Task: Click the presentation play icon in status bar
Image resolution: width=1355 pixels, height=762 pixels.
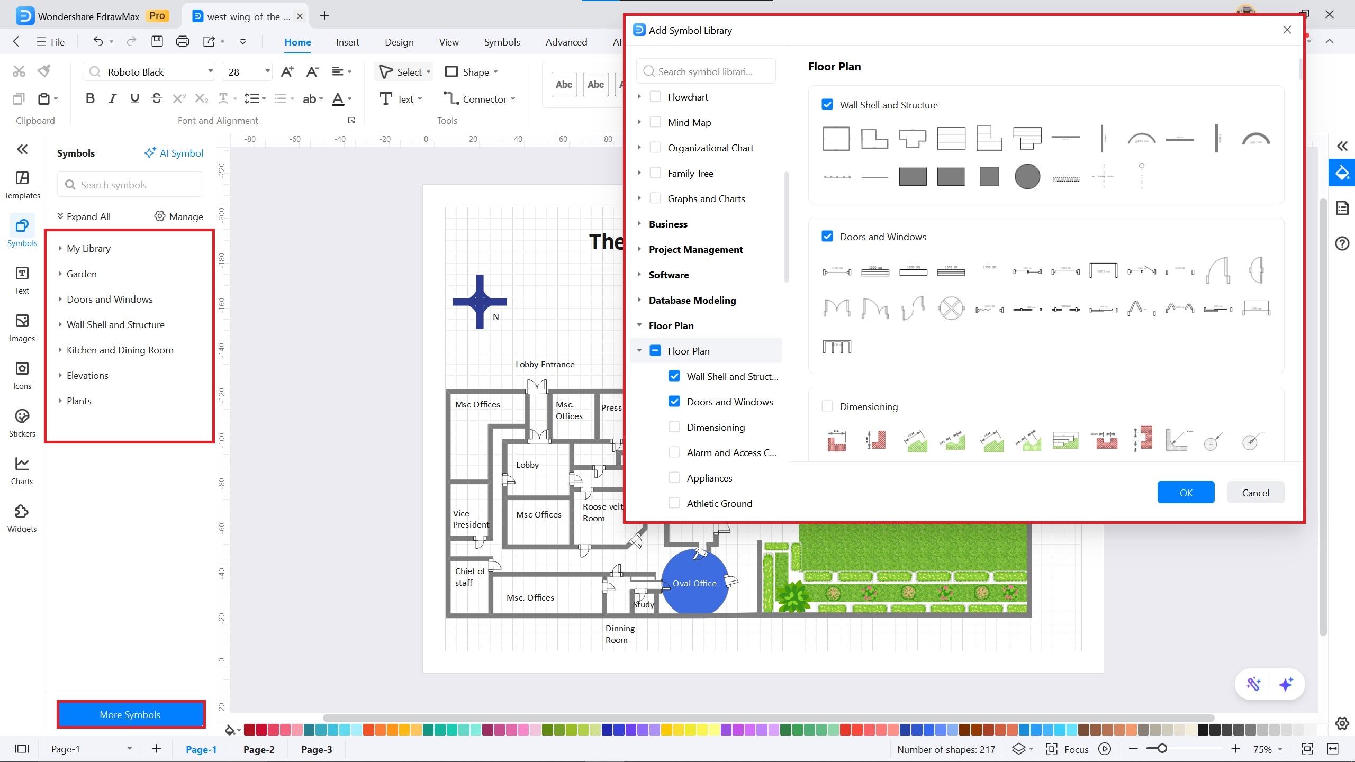Action: click(x=1104, y=749)
